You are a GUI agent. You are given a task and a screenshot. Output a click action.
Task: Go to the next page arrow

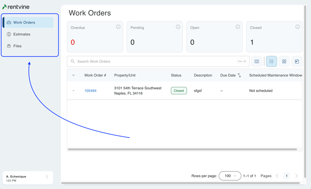pos(297,176)
